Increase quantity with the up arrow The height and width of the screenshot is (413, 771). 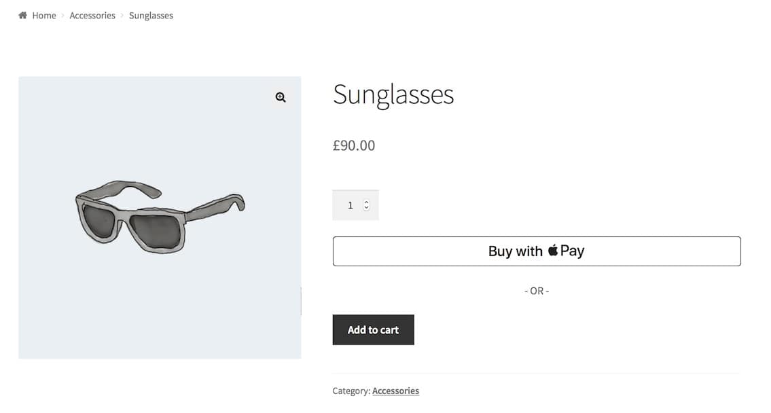click(x=367, y=202)
